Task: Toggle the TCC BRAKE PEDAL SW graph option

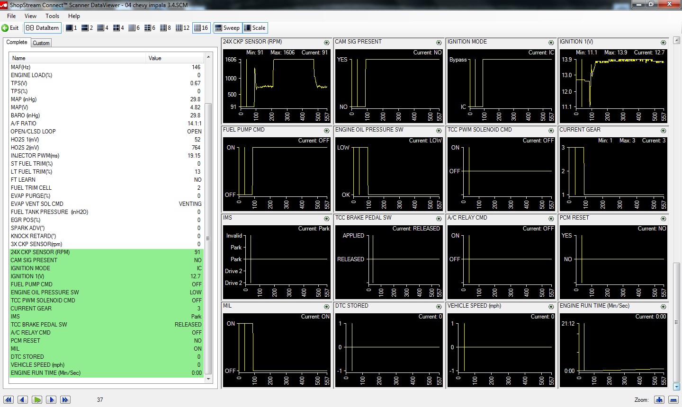Action: [439, 219]
